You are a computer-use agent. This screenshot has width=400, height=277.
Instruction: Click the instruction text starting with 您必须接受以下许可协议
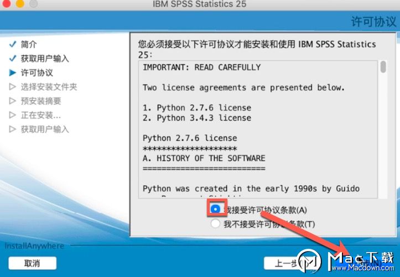(257, 49)
